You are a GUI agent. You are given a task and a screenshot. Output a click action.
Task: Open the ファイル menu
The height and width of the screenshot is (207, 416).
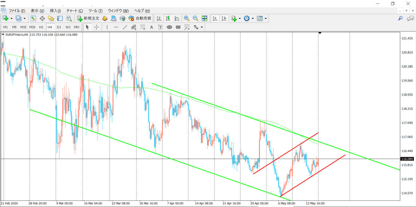click(17, 11)
